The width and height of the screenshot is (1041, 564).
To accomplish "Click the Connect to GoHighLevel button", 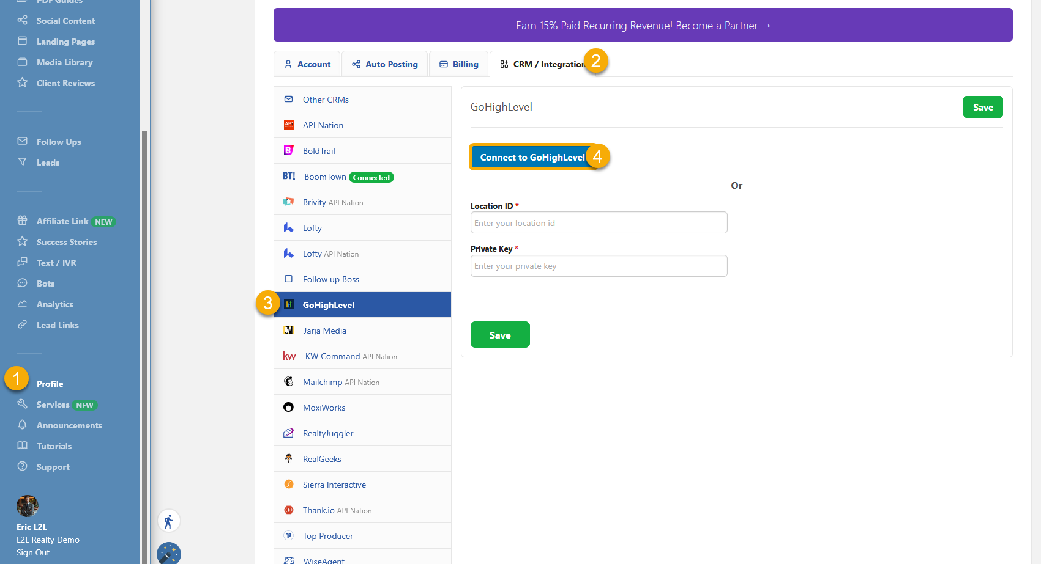I will pyautogui.click(x=532, y=157).
